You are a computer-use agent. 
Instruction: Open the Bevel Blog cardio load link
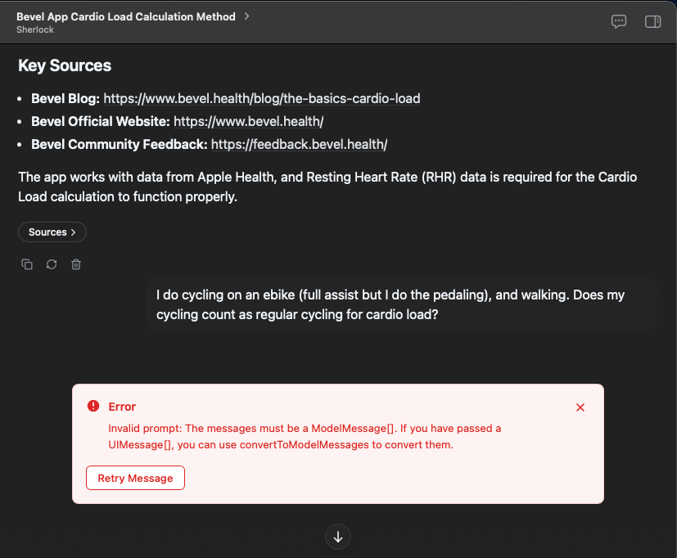(x=262, y=98)
